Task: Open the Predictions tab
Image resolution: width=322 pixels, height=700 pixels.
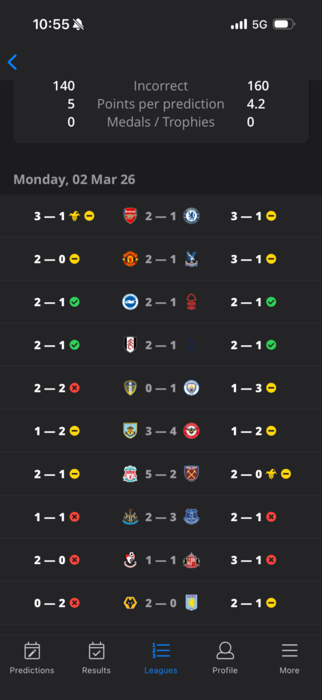Action: point(32,658)
